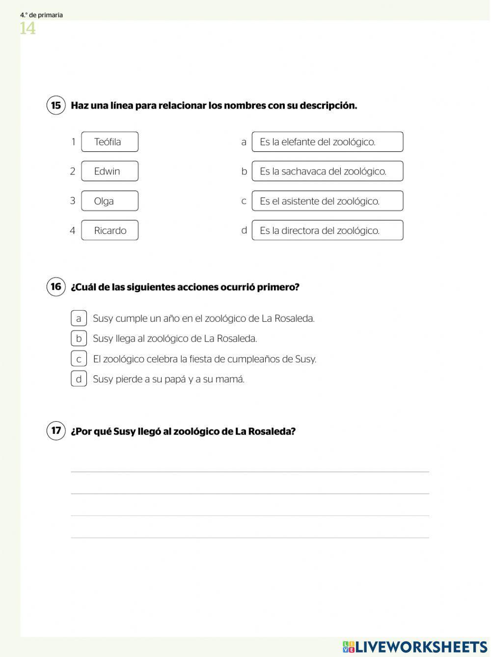Check option d for question 16
The image size is (491, 657).
click(x=79, y=379)
